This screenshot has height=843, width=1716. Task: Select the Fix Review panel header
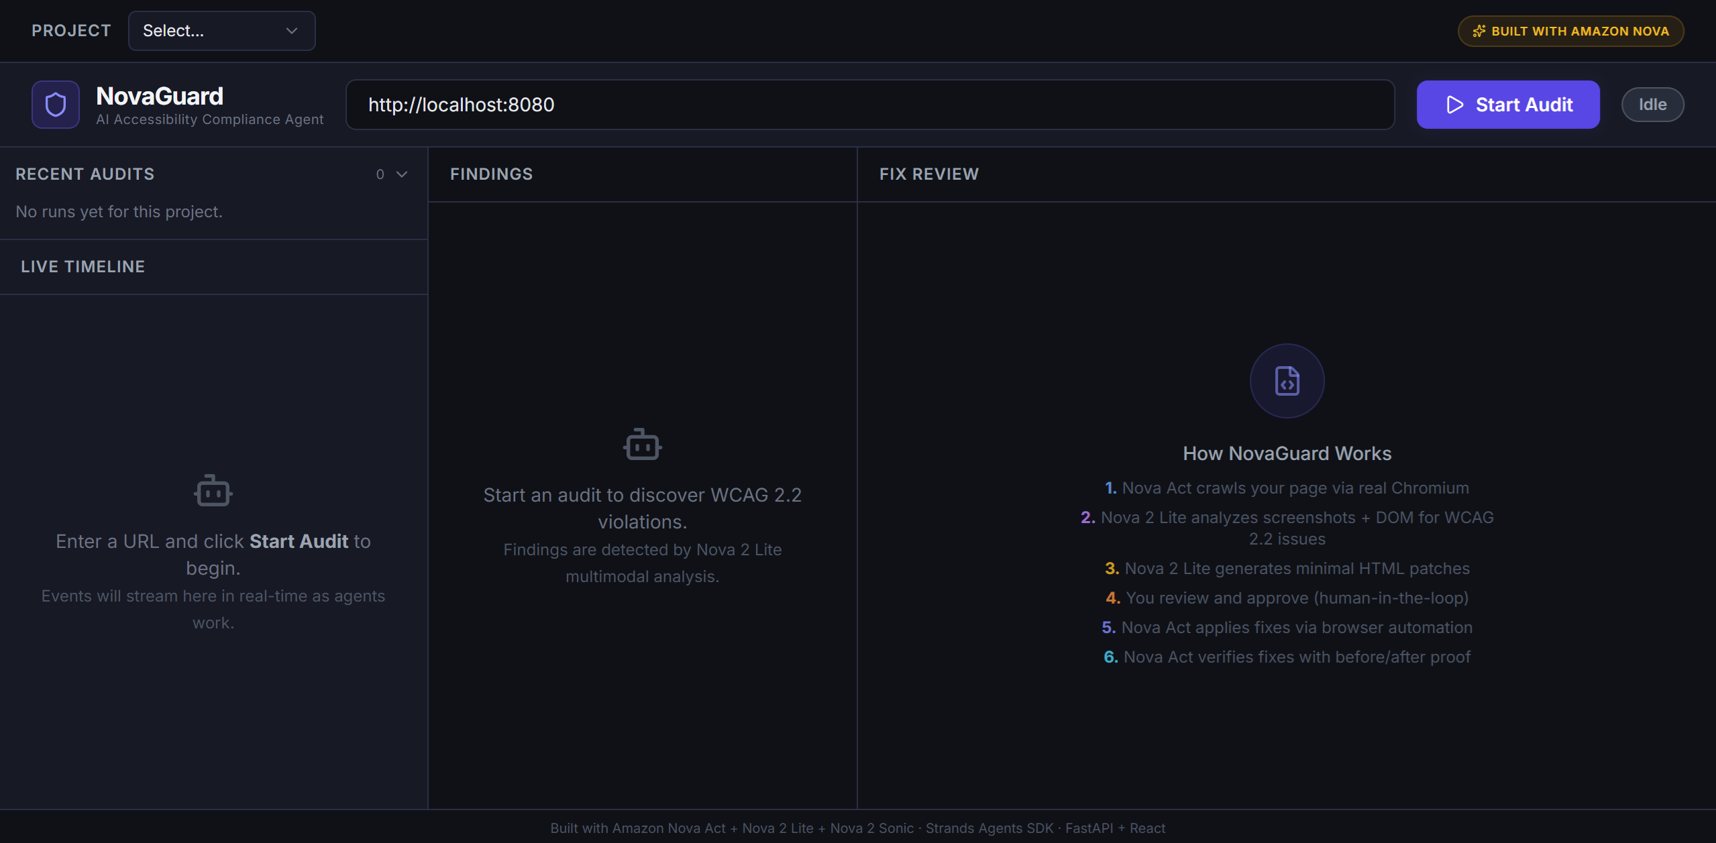[x=928, y=174]
